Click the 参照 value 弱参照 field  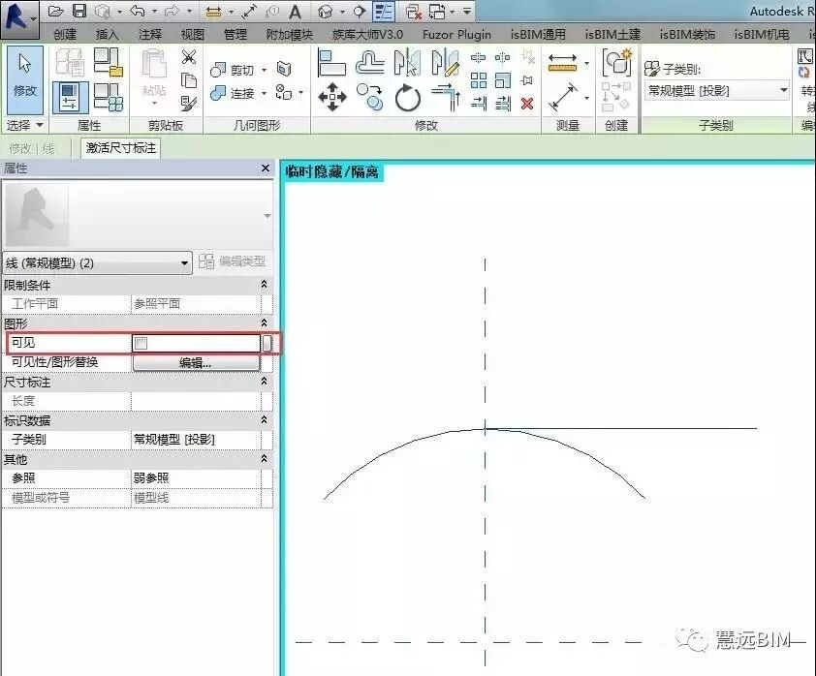(196, 477)
